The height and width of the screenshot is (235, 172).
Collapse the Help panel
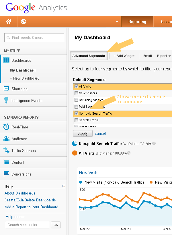[64, 186]
